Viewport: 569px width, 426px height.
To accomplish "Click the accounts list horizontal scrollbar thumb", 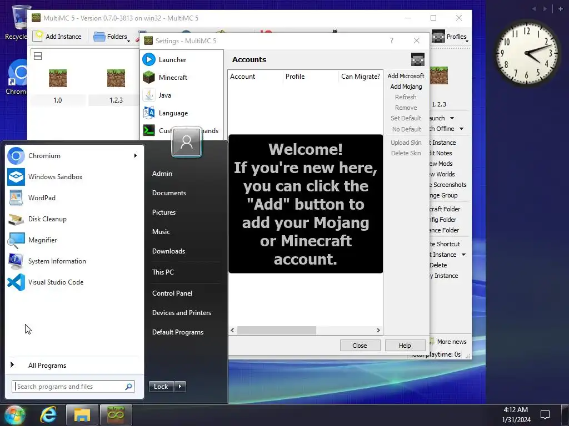I will 277,331.
